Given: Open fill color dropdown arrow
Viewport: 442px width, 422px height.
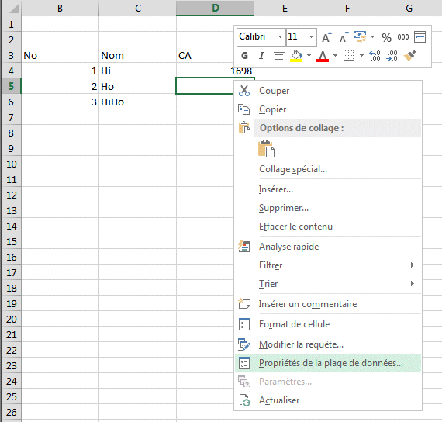Looking at the screenshot, I should tap(309, 56).
